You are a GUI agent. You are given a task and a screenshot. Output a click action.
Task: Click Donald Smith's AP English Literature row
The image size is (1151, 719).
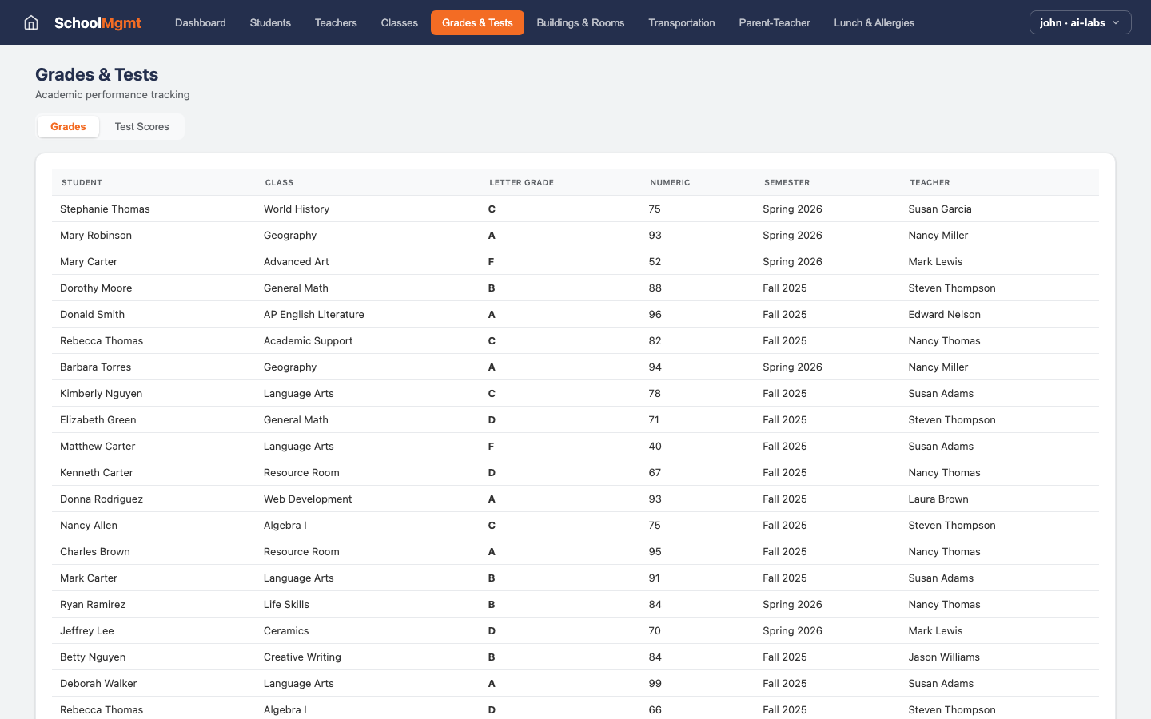pos(320,314)
